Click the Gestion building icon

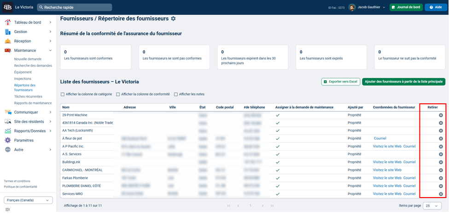click(x=8, y=32)
